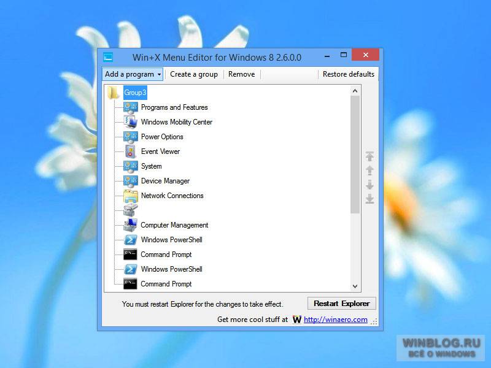
Task: Close the Win+X Menu Editor window
Action: [x=365, y=55]
